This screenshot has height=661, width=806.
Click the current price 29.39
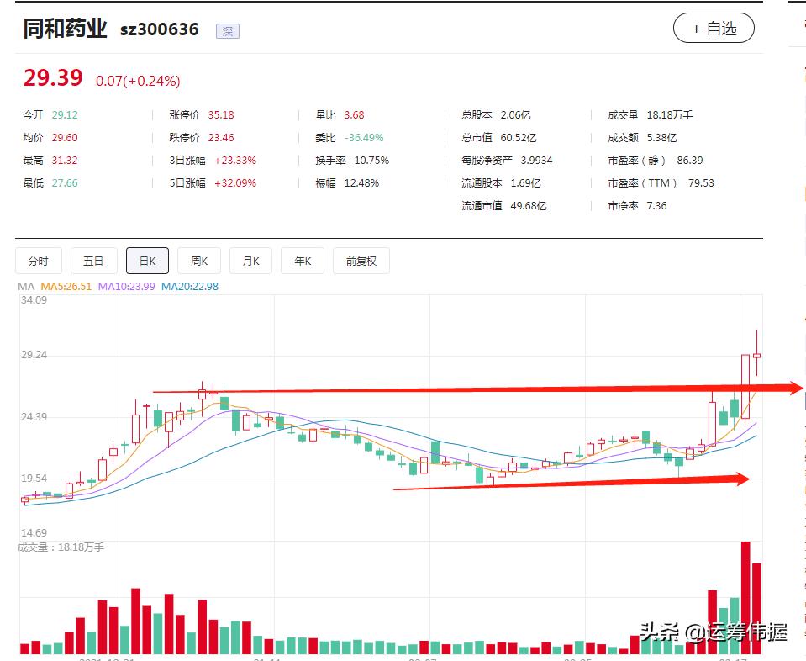tap(50, 78)
